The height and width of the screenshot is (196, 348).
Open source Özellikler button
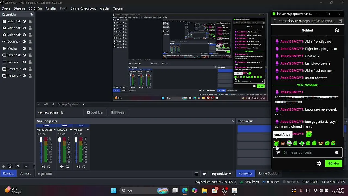tap(95, 112)
